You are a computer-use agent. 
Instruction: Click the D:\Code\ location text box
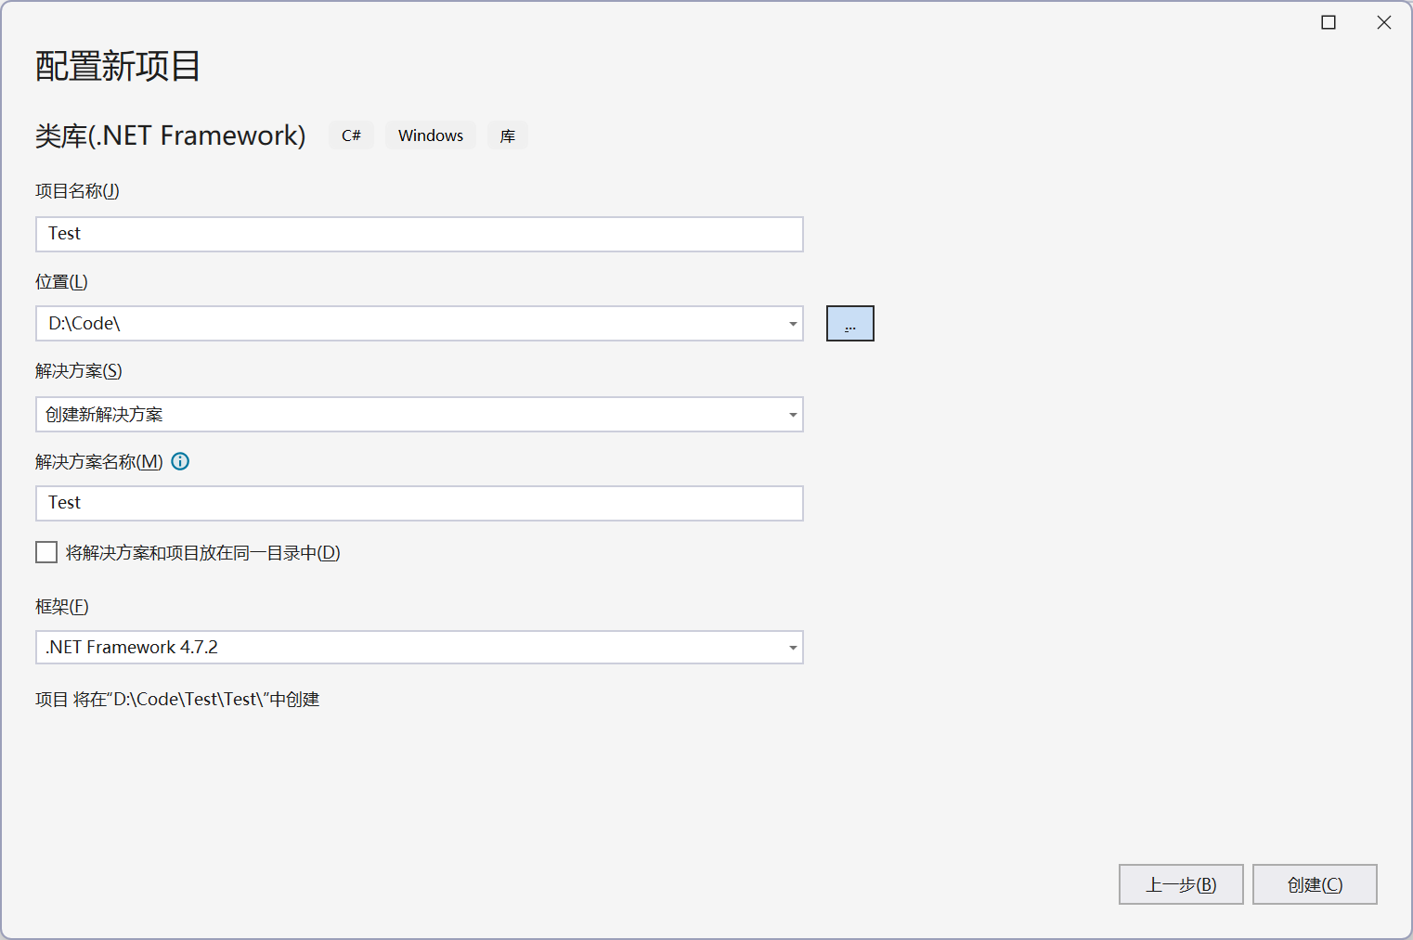408,324
